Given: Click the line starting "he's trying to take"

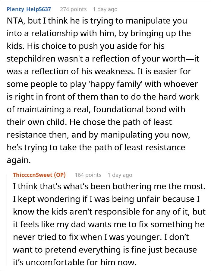Looking at the screenshot, I should (96, 148).
